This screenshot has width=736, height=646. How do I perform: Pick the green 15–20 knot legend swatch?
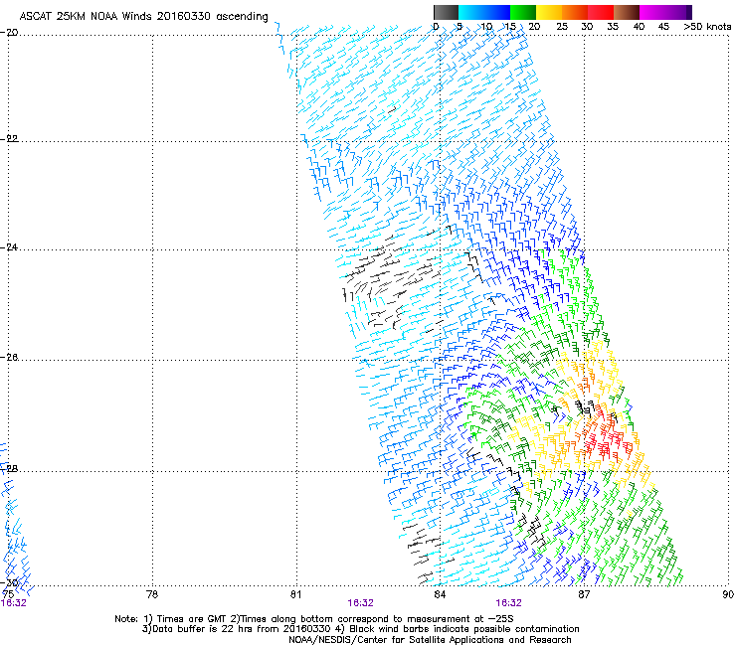(x=523, y=12)
